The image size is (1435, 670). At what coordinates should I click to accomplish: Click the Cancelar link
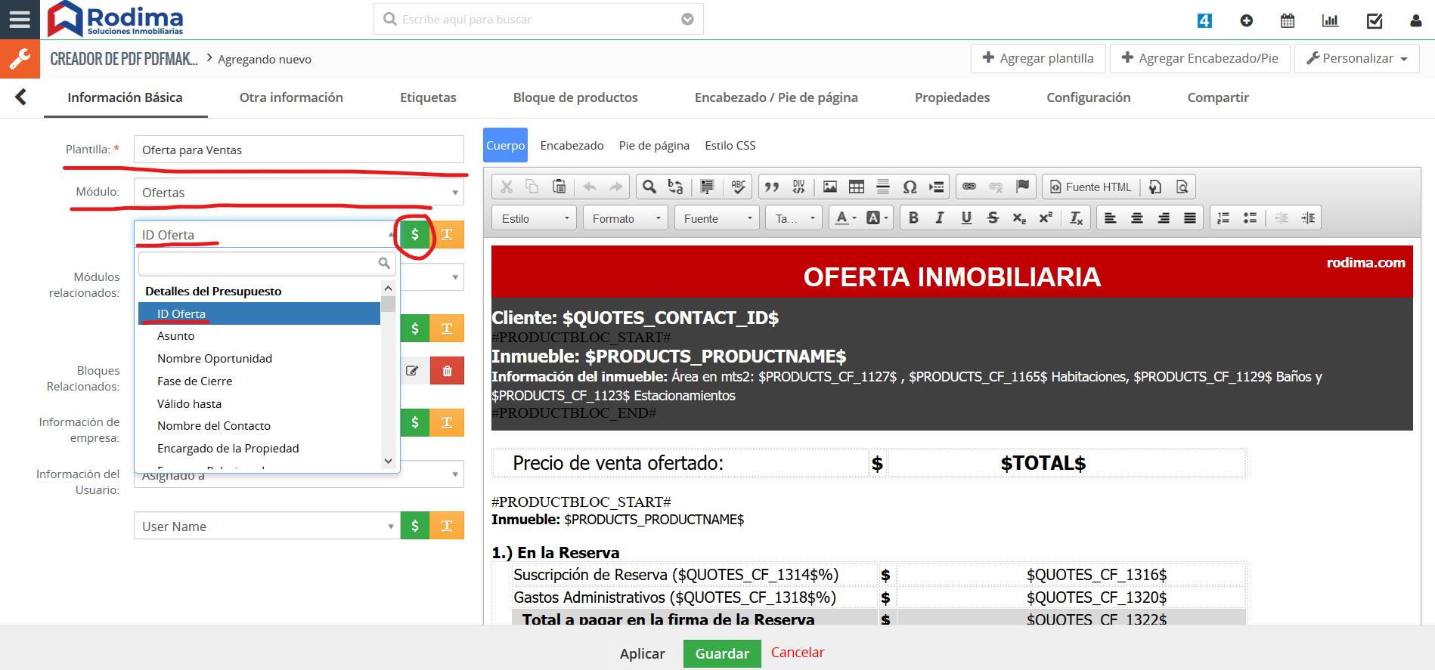(x=797, y=652)
